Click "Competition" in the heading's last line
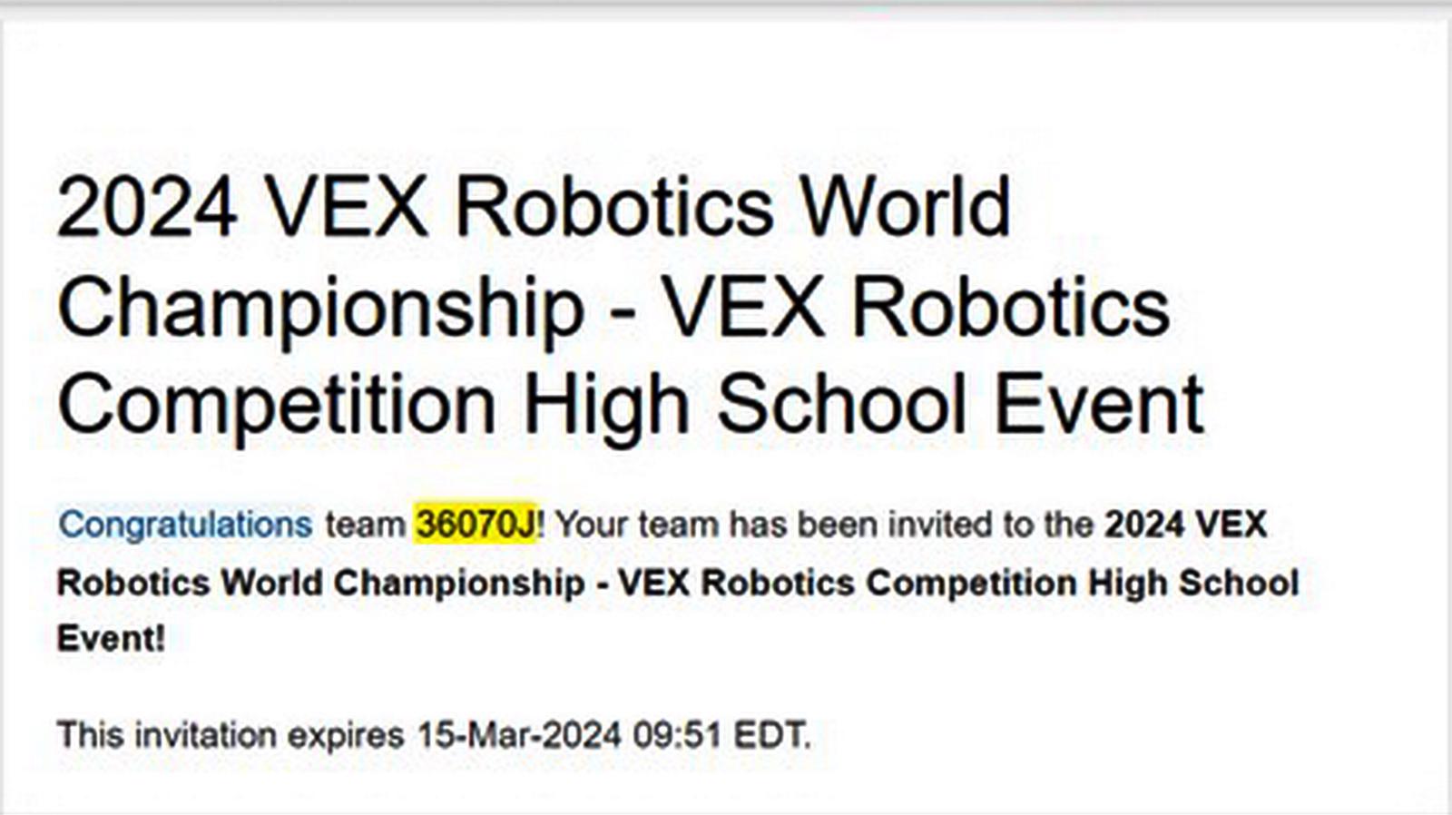 pos(277,404)
